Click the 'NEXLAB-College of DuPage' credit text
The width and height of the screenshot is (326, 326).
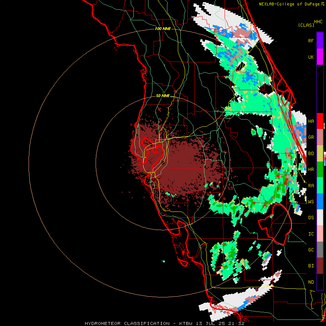click(289, 4)
